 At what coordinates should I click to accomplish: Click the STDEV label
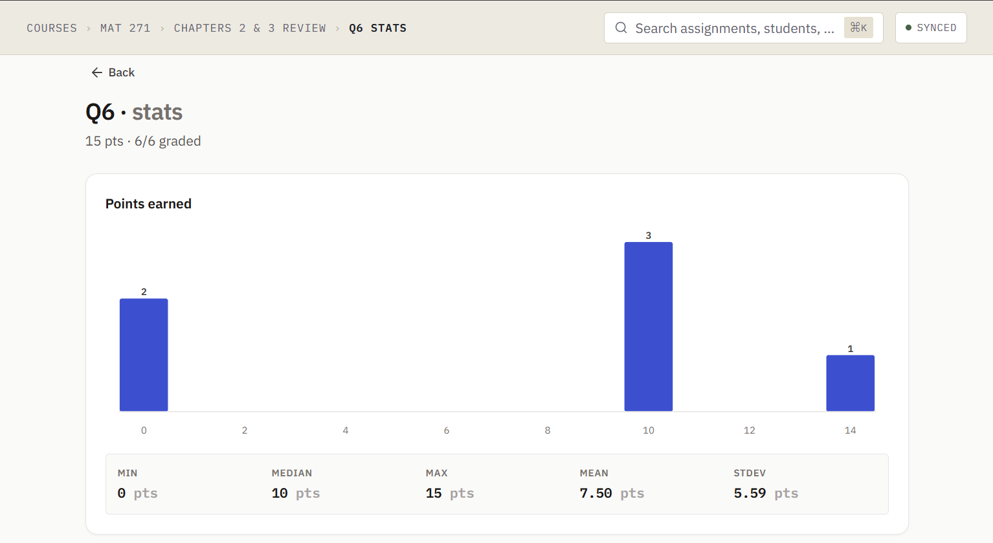tap(750, 473)
